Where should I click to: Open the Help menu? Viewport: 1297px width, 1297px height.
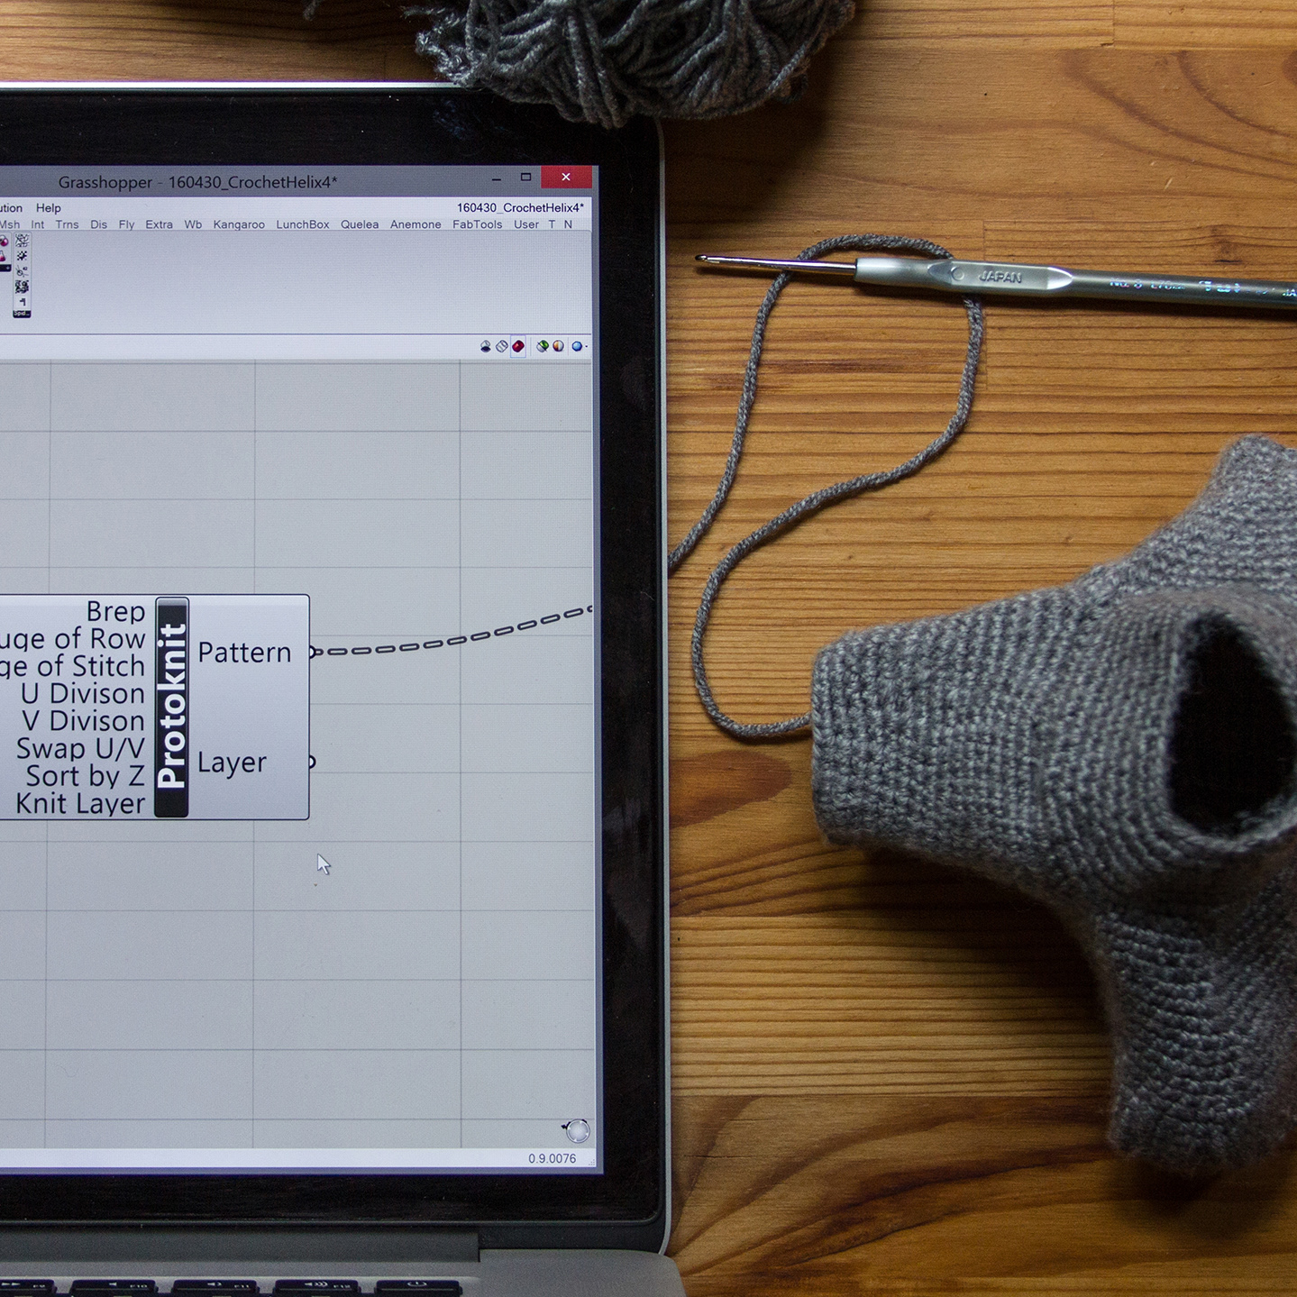click(x=49, y=207)
